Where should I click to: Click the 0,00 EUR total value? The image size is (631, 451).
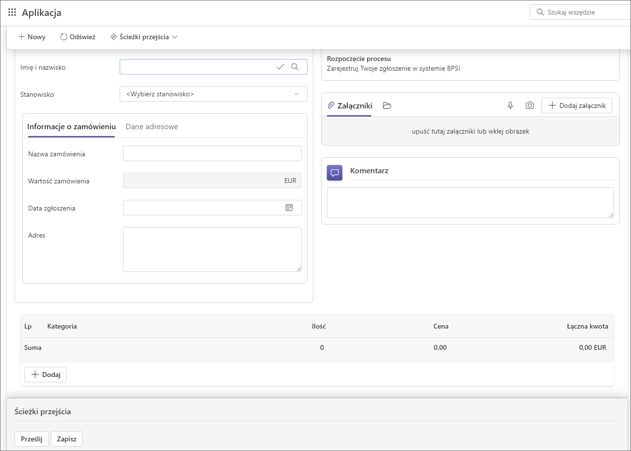[593, 347]
